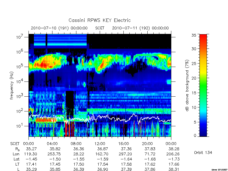The image size is (228, 171).
Task: Click the '20:00' time tick label
Action: click(147, 144)
